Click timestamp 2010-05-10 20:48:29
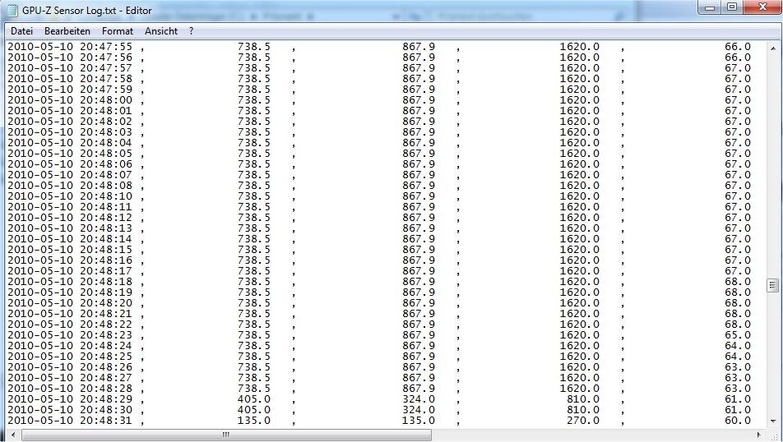 [70, 399]
